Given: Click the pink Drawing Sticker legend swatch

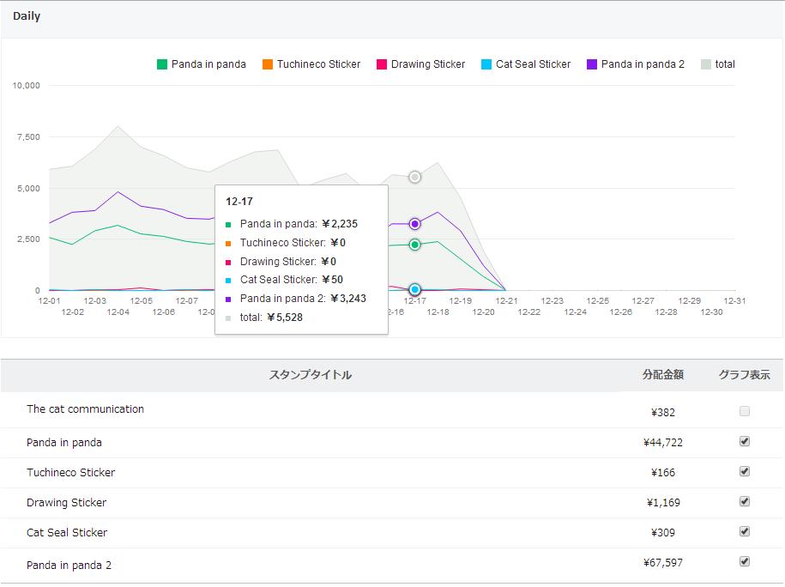Looking at the screenshot, I should 382,64.
